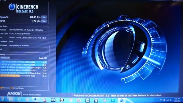
Task: Select the ATI Radeon HD 4850 ranking row
Action: [23, 68]
